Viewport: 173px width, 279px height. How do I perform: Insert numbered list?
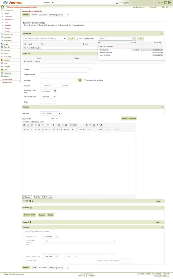click(x=51, y=129)
